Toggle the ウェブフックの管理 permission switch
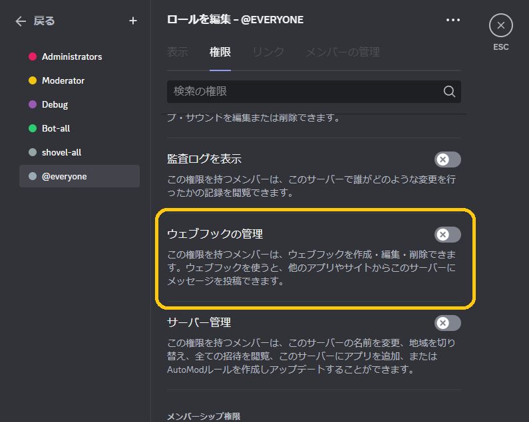529x422 pixels. [448, 235]
